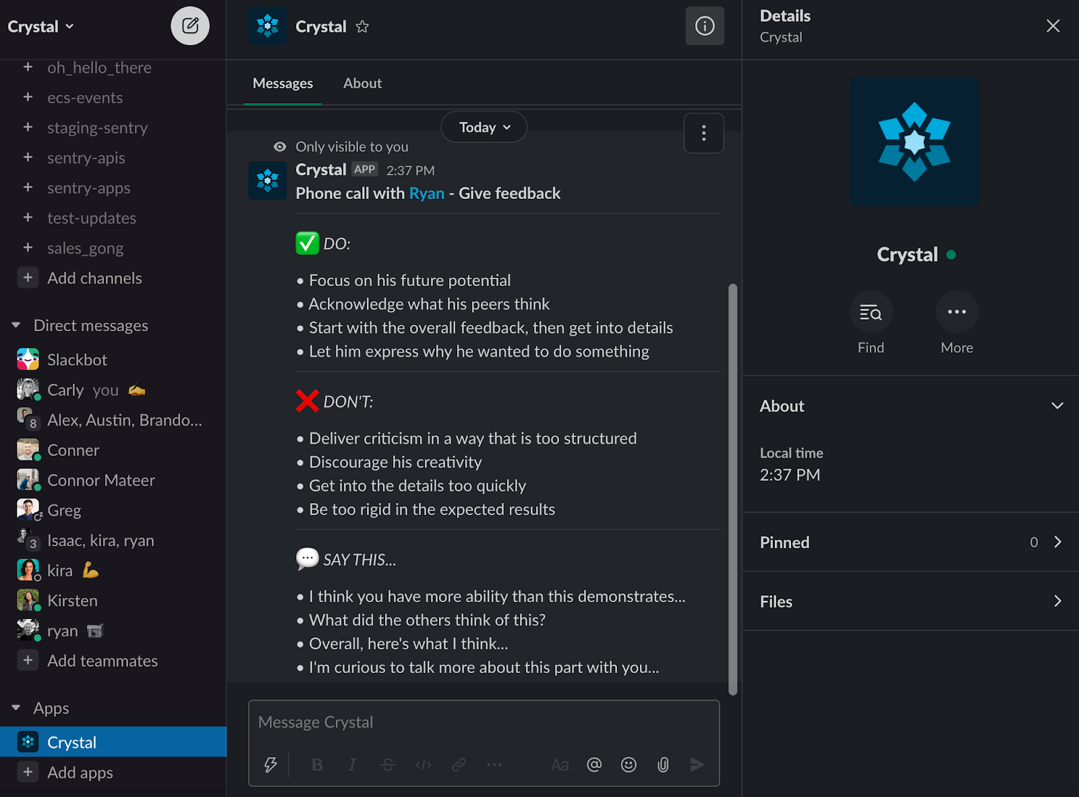Insert a link in the composer
The width and height of the screenshot is (1079, 797).
click(x=459, y=765)
